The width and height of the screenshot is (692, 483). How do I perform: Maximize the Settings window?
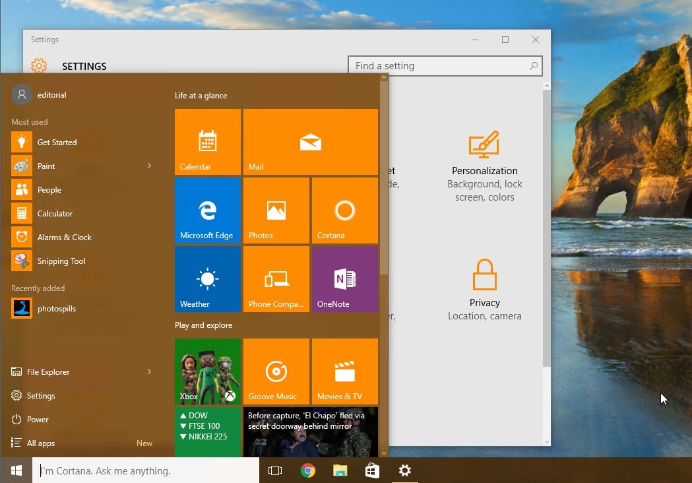(505, 40)
